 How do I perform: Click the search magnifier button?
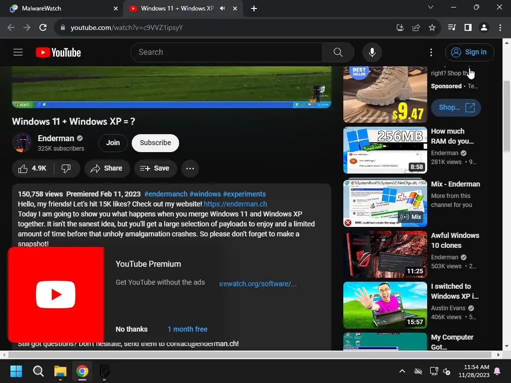338,52
